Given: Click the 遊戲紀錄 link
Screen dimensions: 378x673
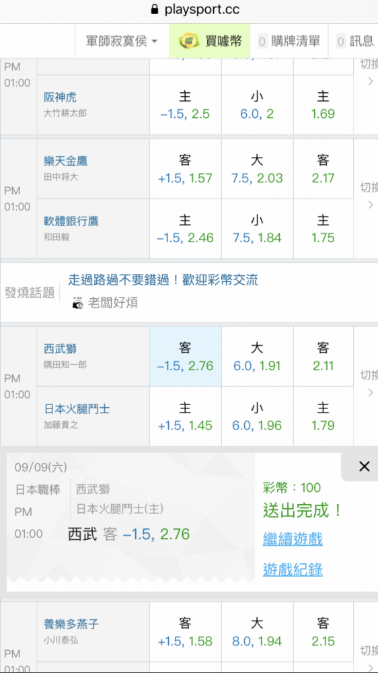Looking at the screenshot, I should click(x=293, y=570).
